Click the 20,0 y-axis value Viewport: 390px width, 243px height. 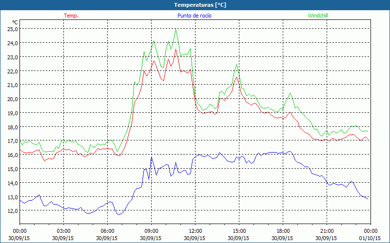(13, 99)
